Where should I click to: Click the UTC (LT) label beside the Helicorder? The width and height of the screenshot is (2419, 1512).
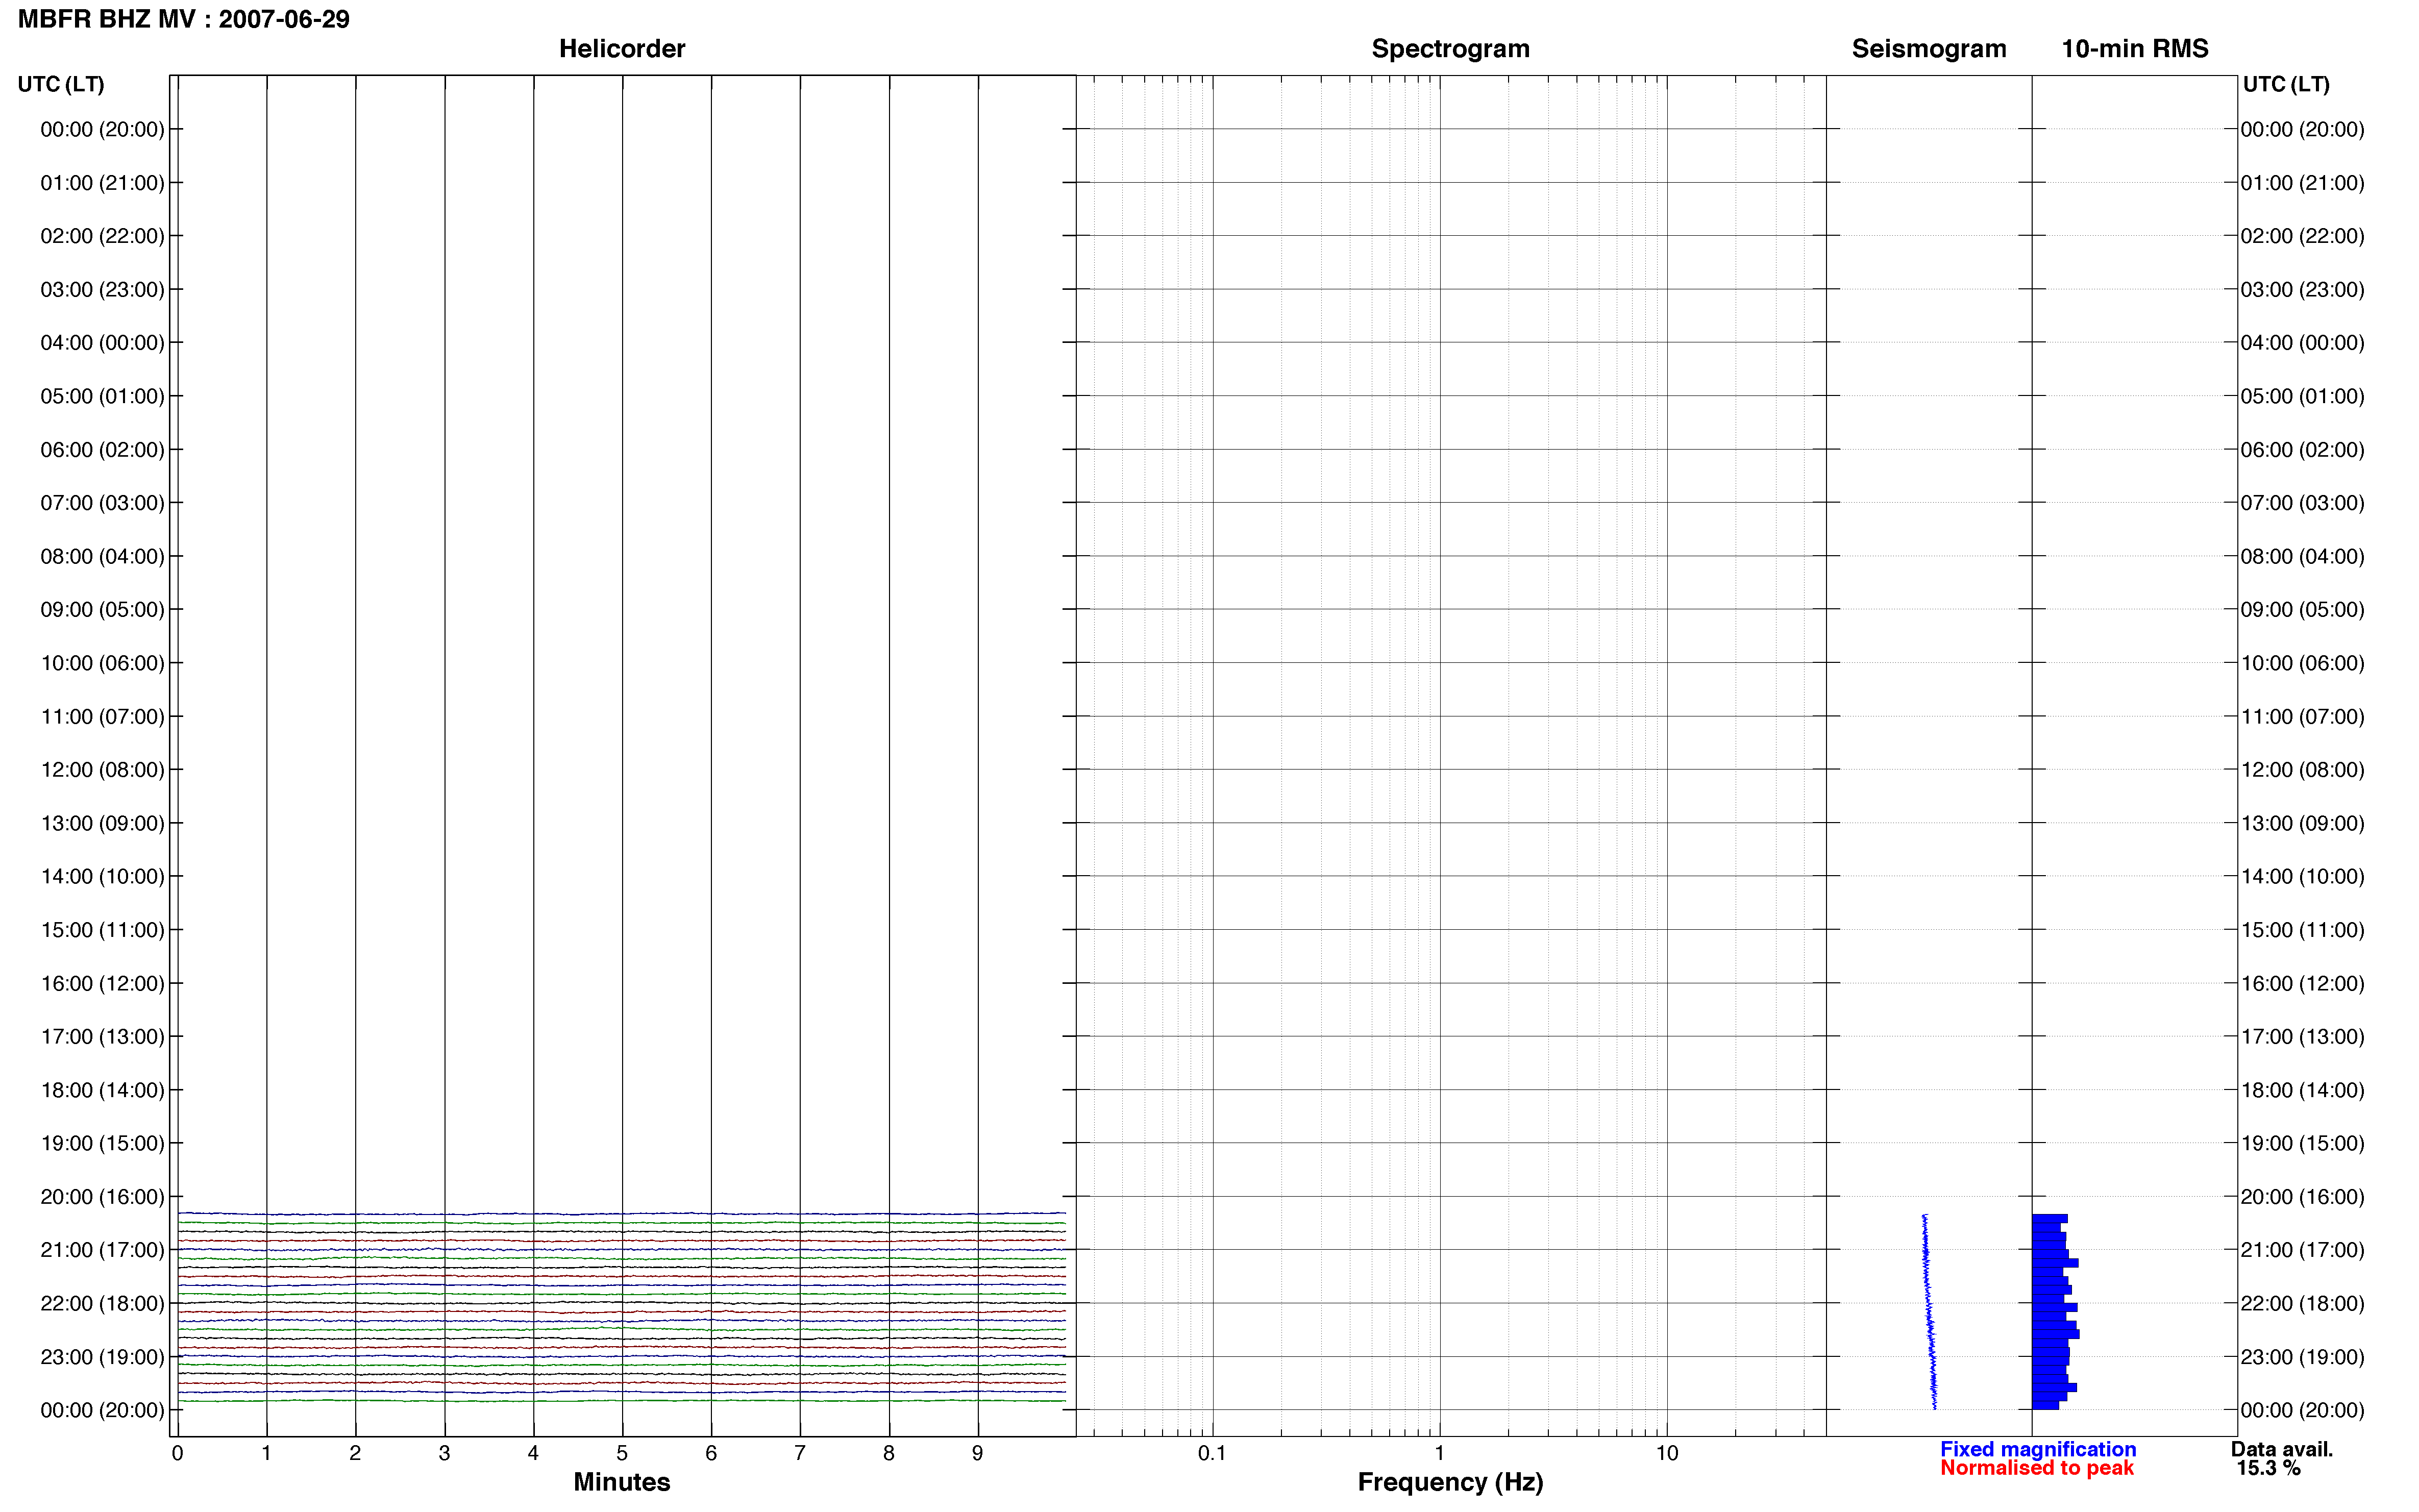(61, 84)
